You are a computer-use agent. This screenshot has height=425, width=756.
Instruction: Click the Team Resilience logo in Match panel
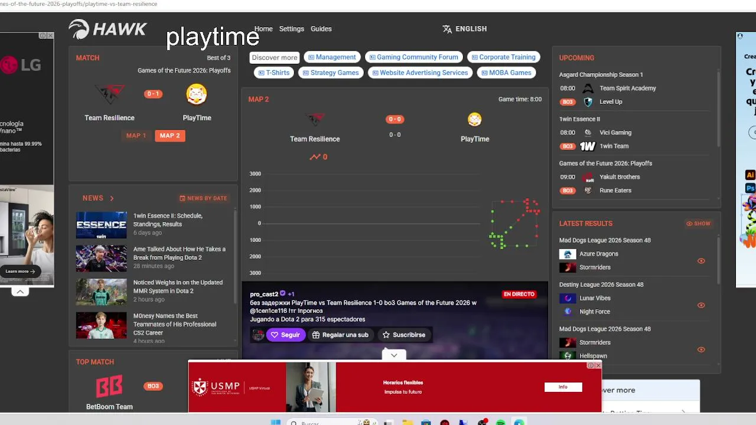(110, 94)
